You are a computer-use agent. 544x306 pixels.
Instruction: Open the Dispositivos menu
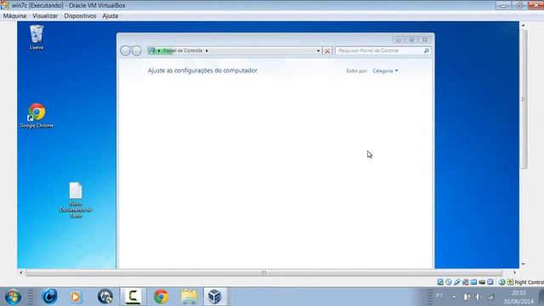click(x=80, y=16)
